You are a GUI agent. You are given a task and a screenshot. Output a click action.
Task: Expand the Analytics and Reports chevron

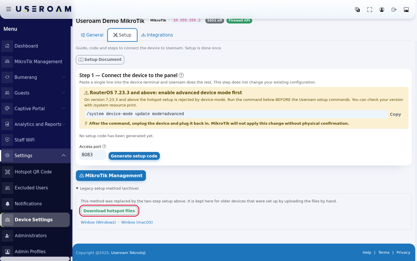coord(64,124)
